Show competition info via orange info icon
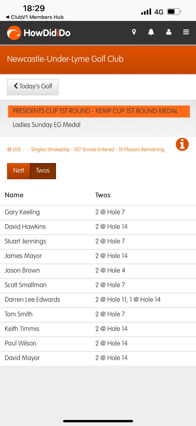Screen dimensions: 196x426 tap(182, 145)
